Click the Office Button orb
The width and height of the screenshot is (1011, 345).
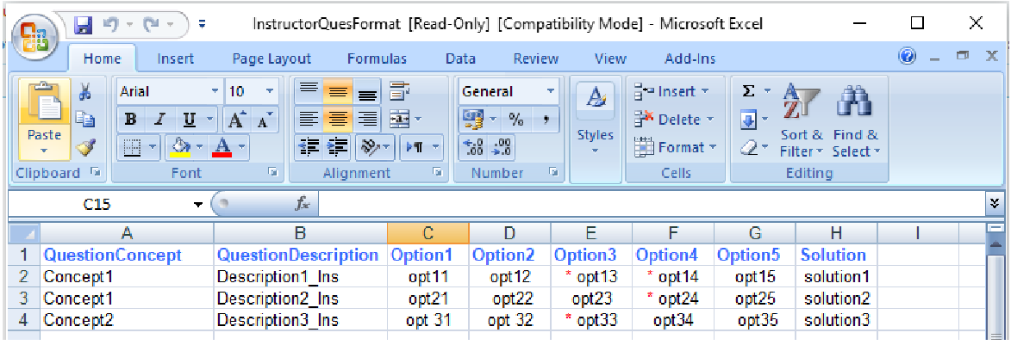[x=34, y=37]
